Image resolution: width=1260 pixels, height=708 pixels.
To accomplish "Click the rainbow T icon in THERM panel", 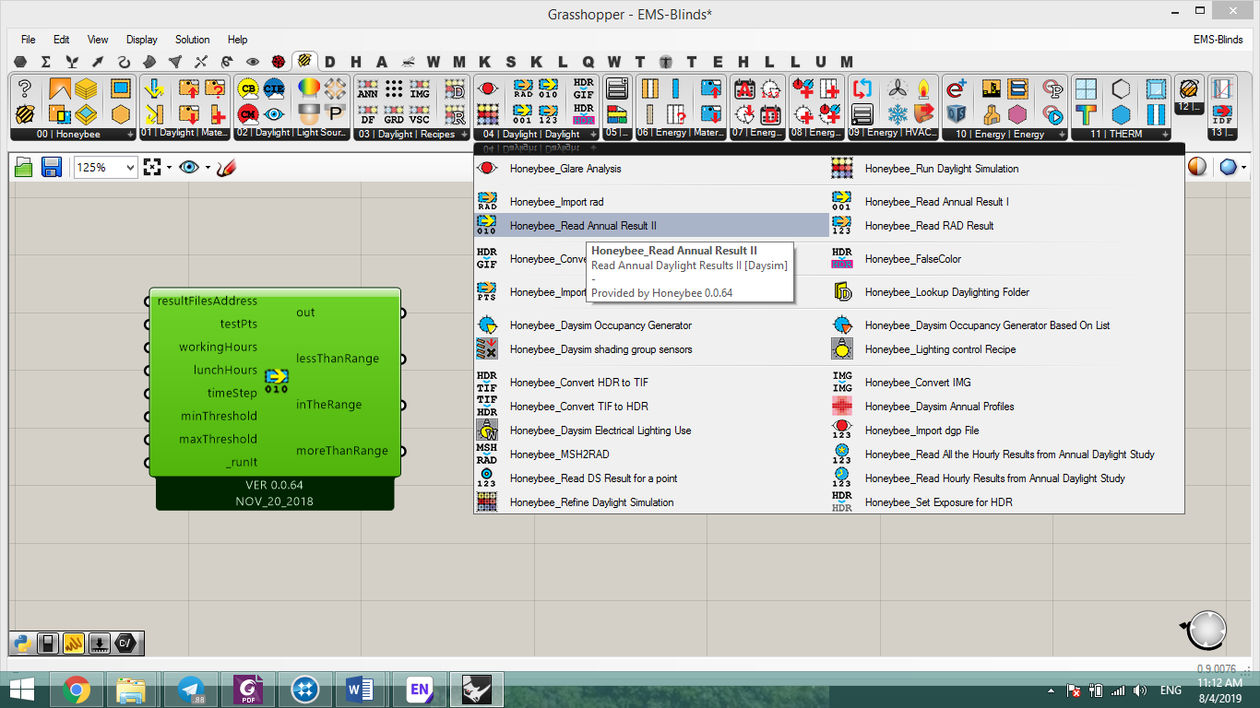I will [1086, 114].
